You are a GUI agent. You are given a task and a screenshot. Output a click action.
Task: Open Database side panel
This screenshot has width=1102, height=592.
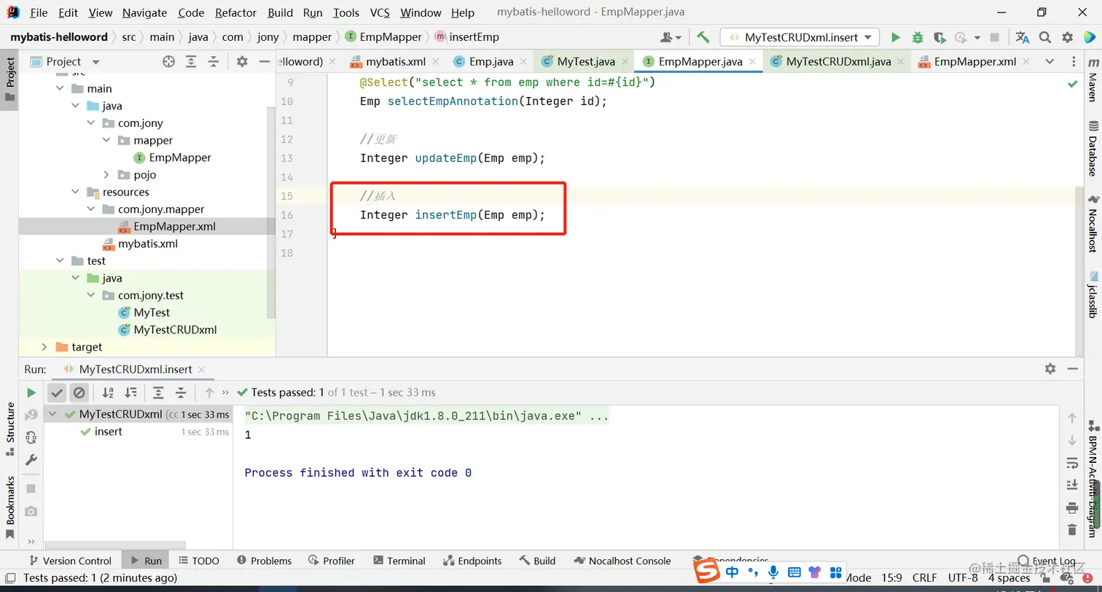point(1093,149)
